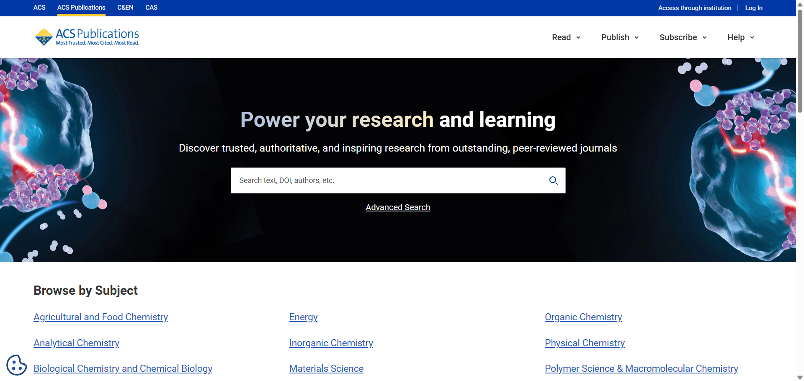Browse Agricultural and Food Chemistry
The height and width of the screenshot is (381, 804).
coord(100,317)
